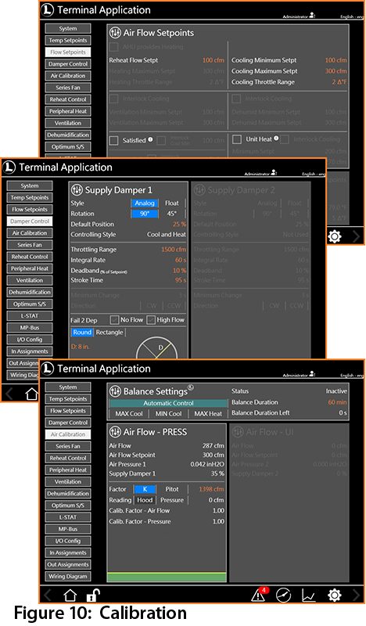Open the Wiring Diagram menu item
The width and height of the screenshot is (366, 626).
point(68,576)
